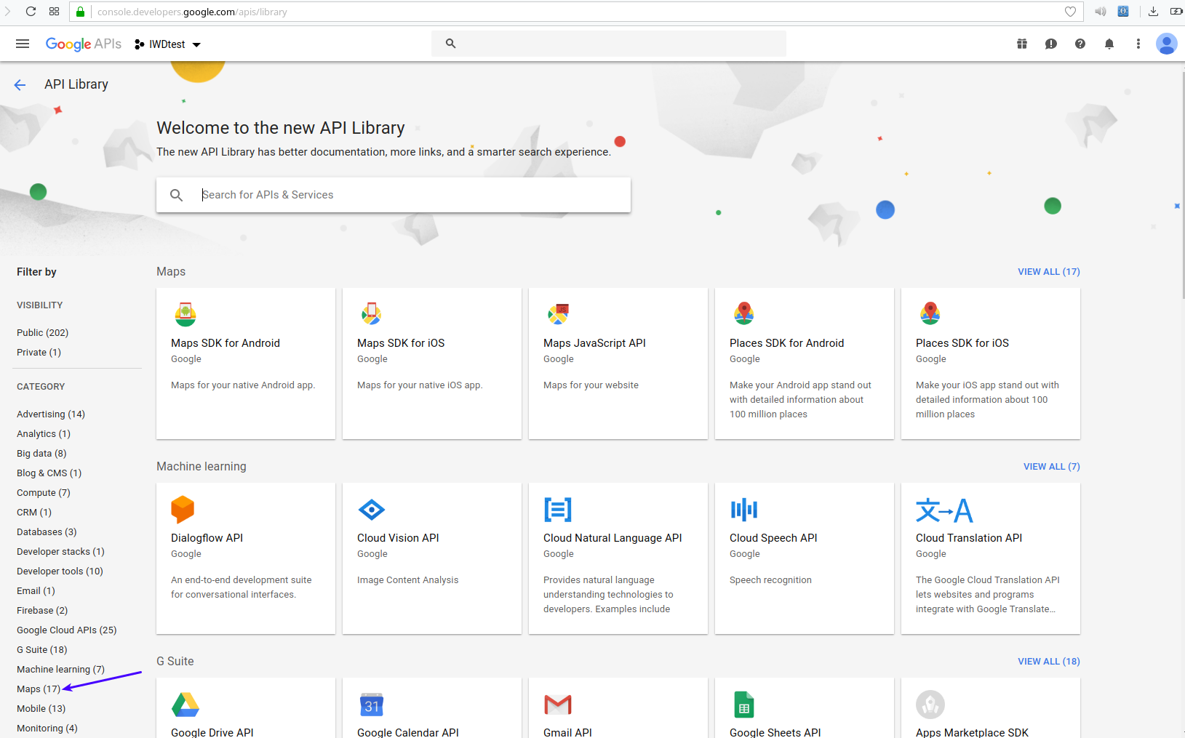Select the Blog & CMS (1) category
This screenshot has height=738, width=1185.
[49, 473]
